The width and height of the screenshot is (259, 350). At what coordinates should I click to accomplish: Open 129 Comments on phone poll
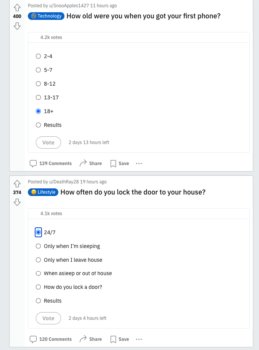(x=51, y=164)
